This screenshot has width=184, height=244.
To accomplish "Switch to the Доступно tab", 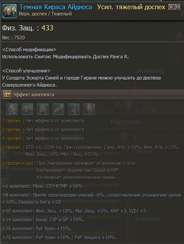I will (71, 136).
